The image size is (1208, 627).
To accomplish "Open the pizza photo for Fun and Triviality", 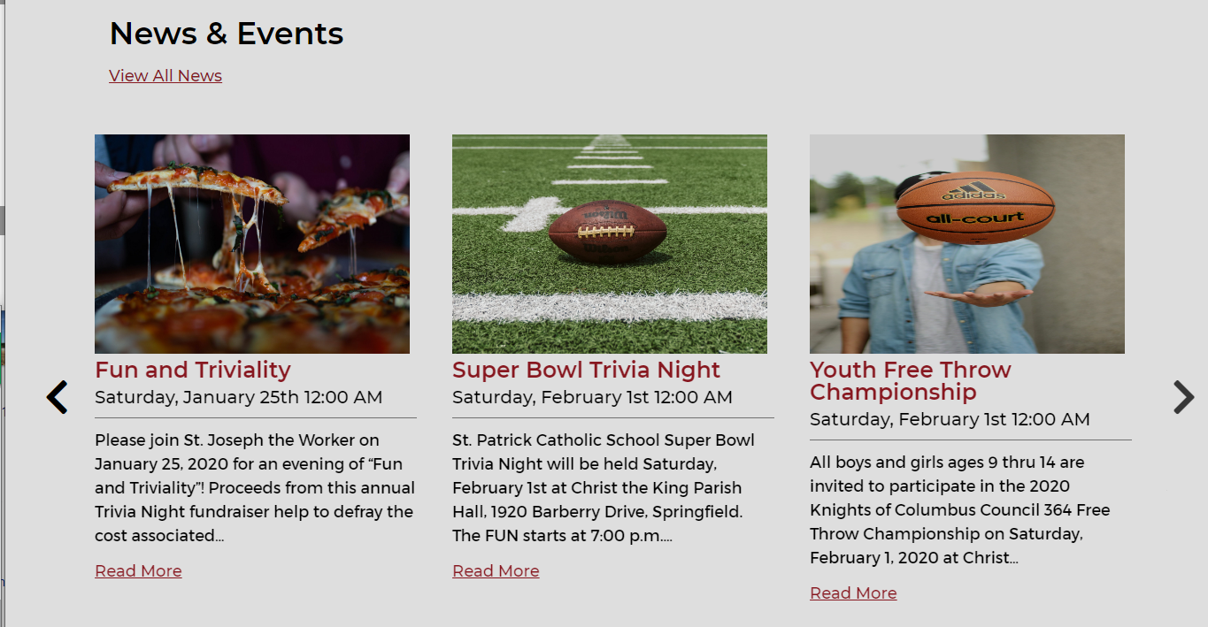I will 252,244.
